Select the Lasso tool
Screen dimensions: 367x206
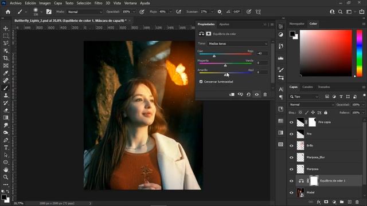pyautogui.click(x=6, y=43)
